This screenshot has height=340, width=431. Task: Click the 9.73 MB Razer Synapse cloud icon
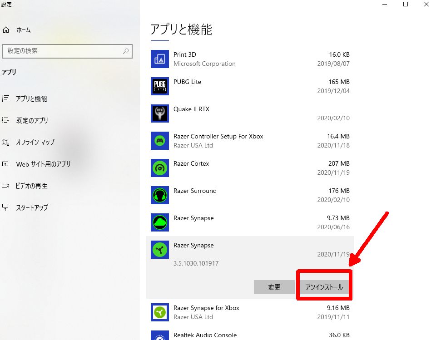160,222
